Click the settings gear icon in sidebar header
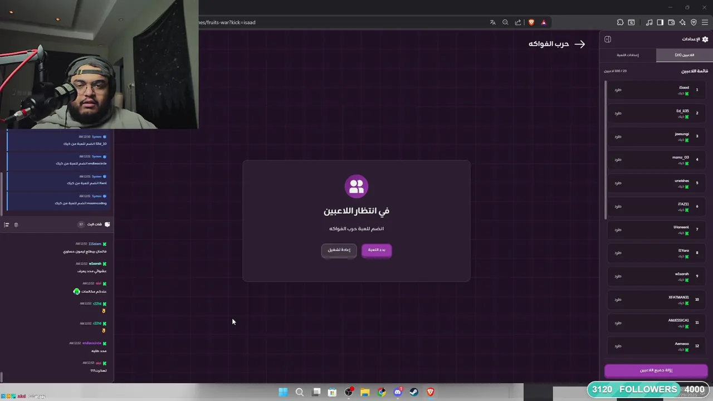 click(x=705, y=39)
